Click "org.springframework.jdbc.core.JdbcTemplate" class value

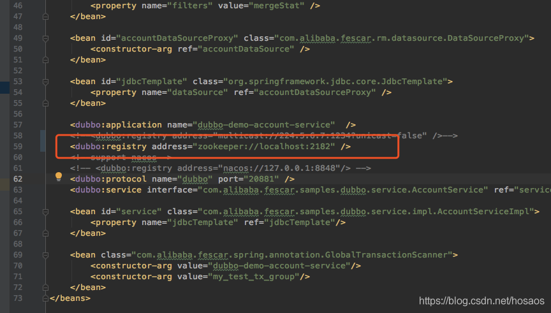coord(338,82)
